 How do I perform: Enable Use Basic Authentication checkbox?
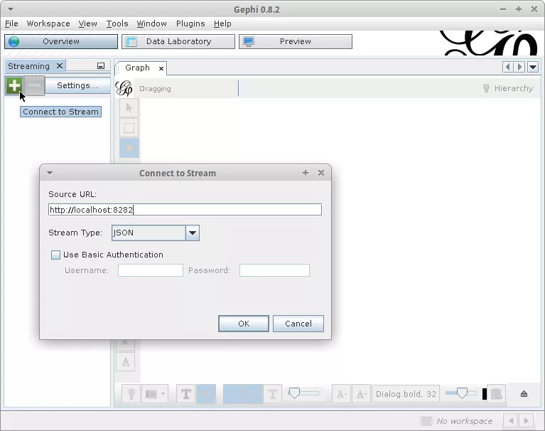55,255
